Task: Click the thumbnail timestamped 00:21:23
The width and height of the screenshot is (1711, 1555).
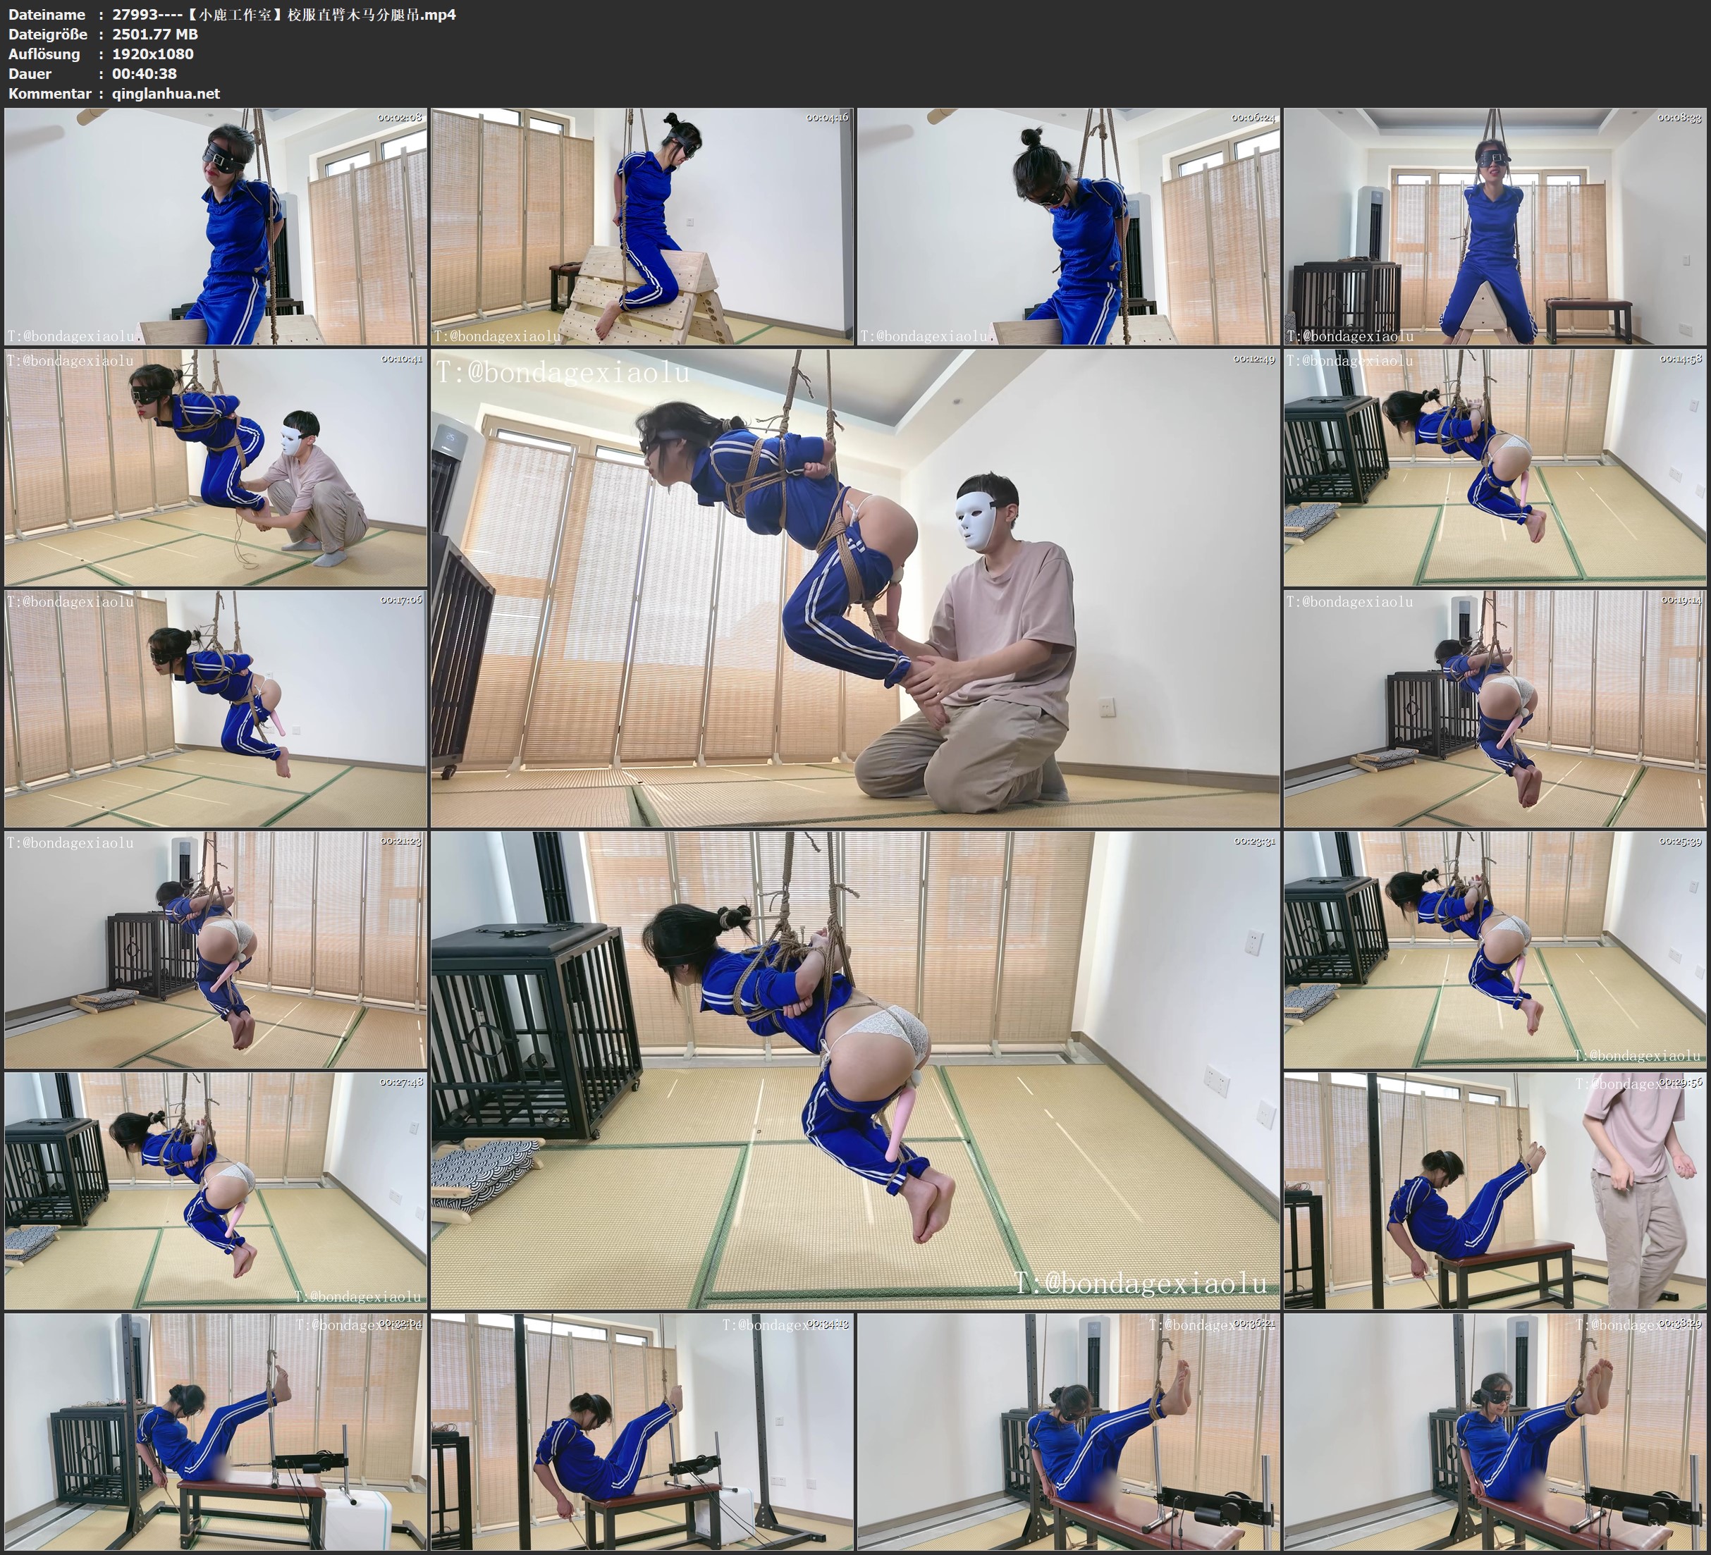Action: click(x=216, y=949)
